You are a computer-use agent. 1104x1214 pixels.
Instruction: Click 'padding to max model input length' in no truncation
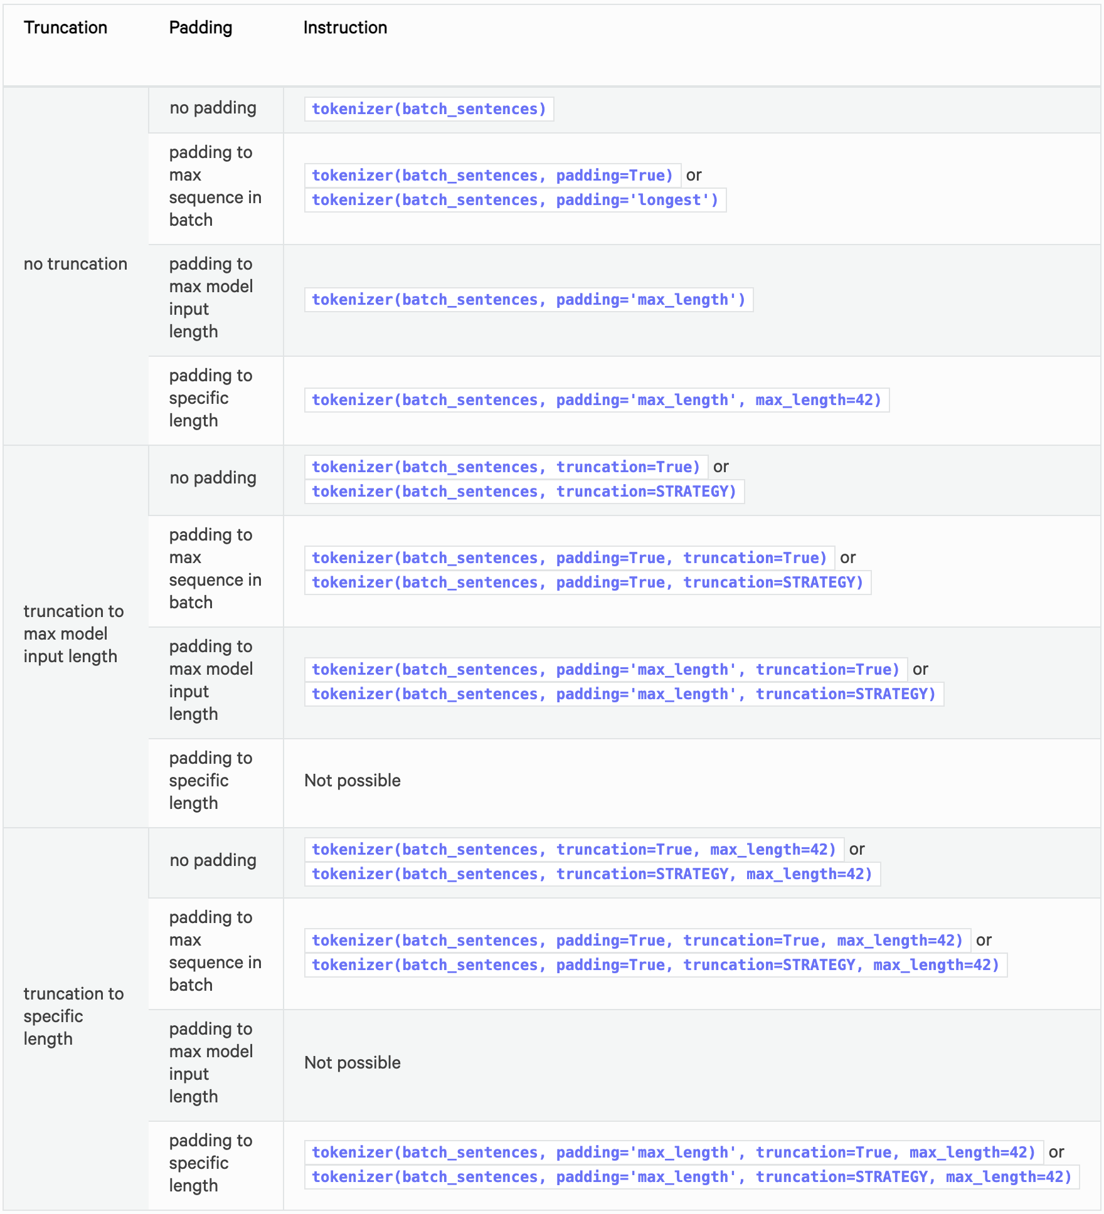pyautogui.click(x=211, y=298)
